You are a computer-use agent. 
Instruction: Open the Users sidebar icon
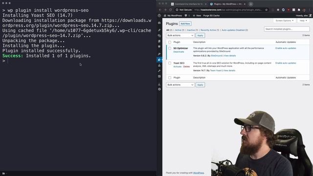coord(159,65)
